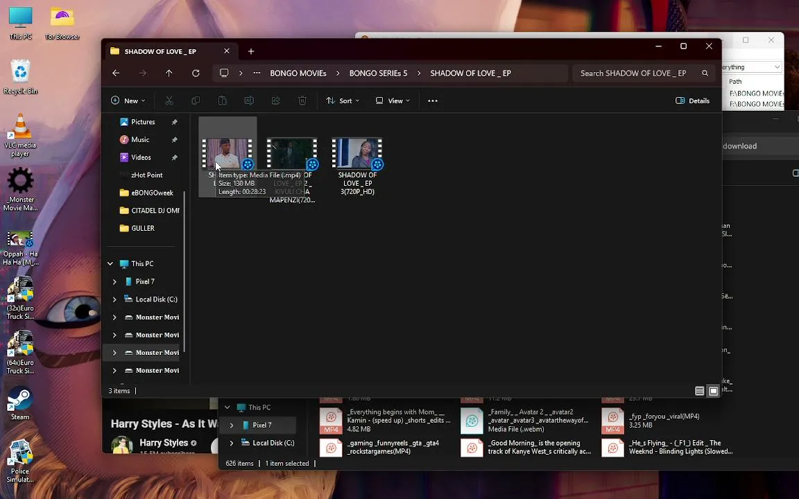
Task: Select _fyp _foryou _viral(MP4) in background window
Action: click(x=667, y=420)
